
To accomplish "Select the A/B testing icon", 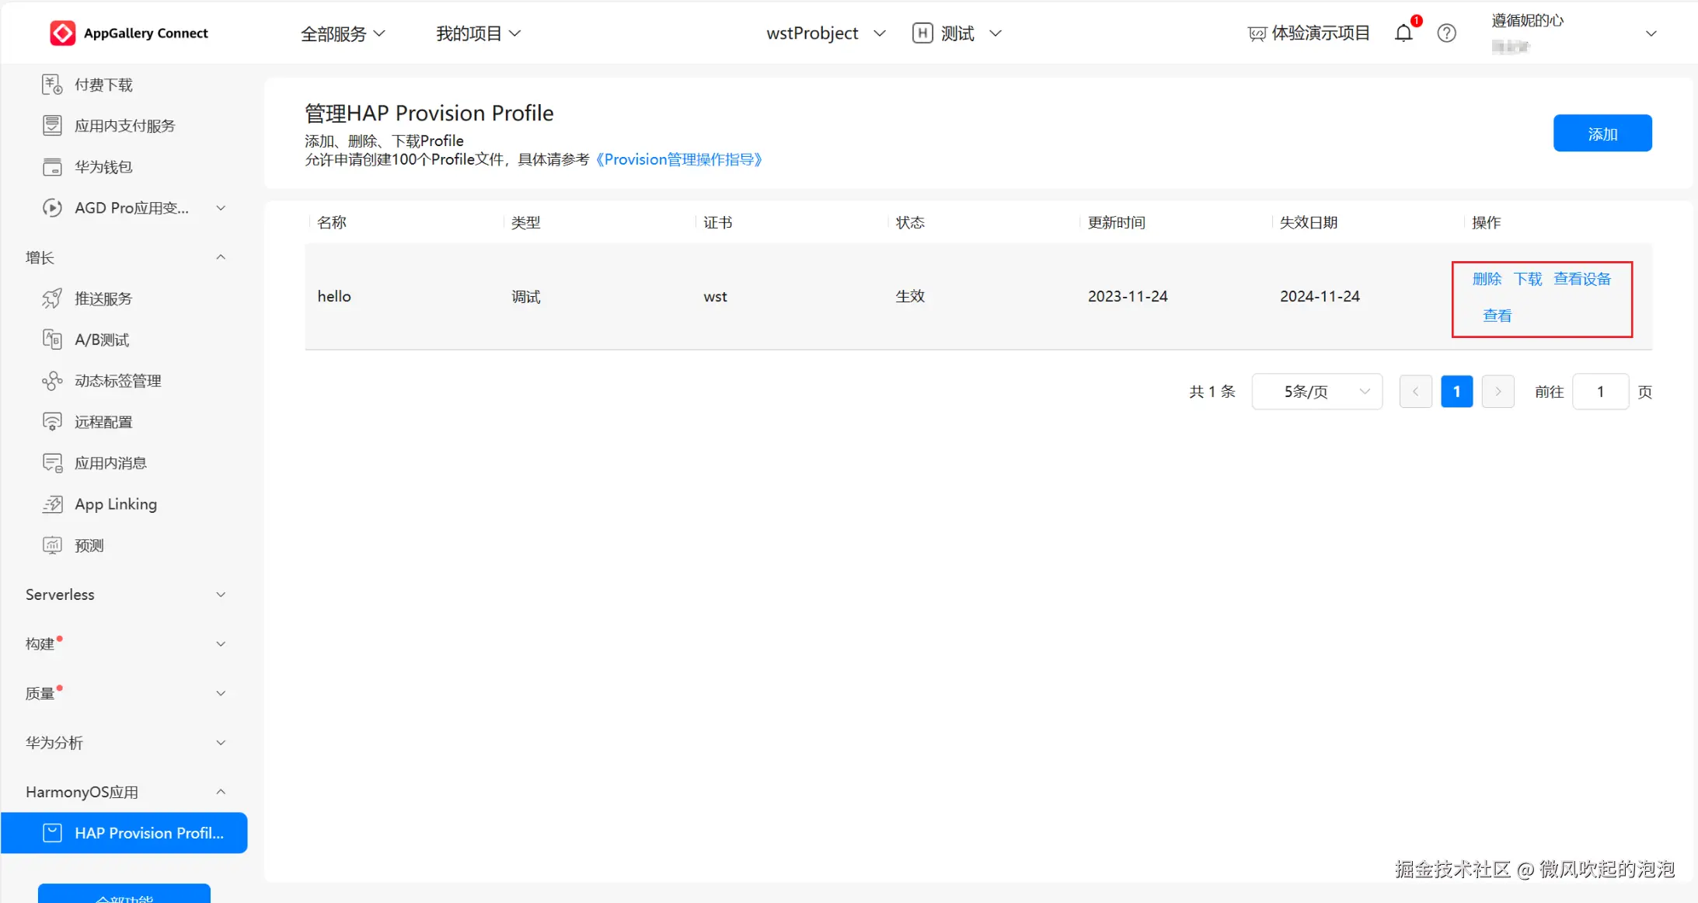I will (52, 340).
